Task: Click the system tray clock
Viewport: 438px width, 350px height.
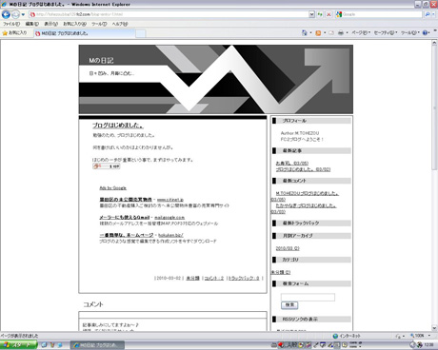Action: [x=429, y=344]
